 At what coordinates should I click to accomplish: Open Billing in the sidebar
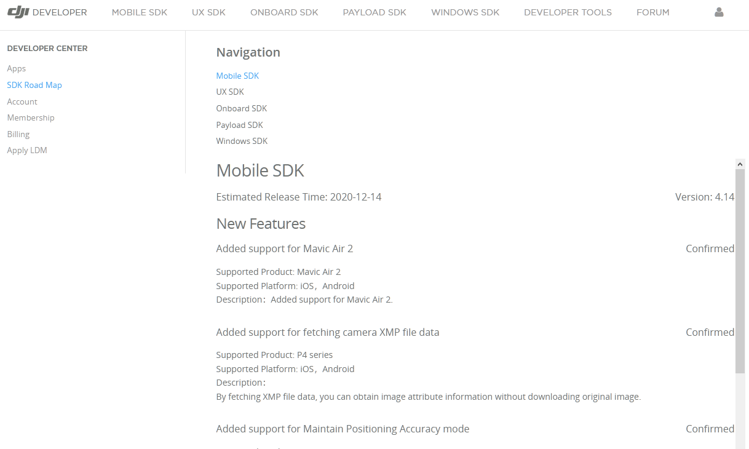18,134
